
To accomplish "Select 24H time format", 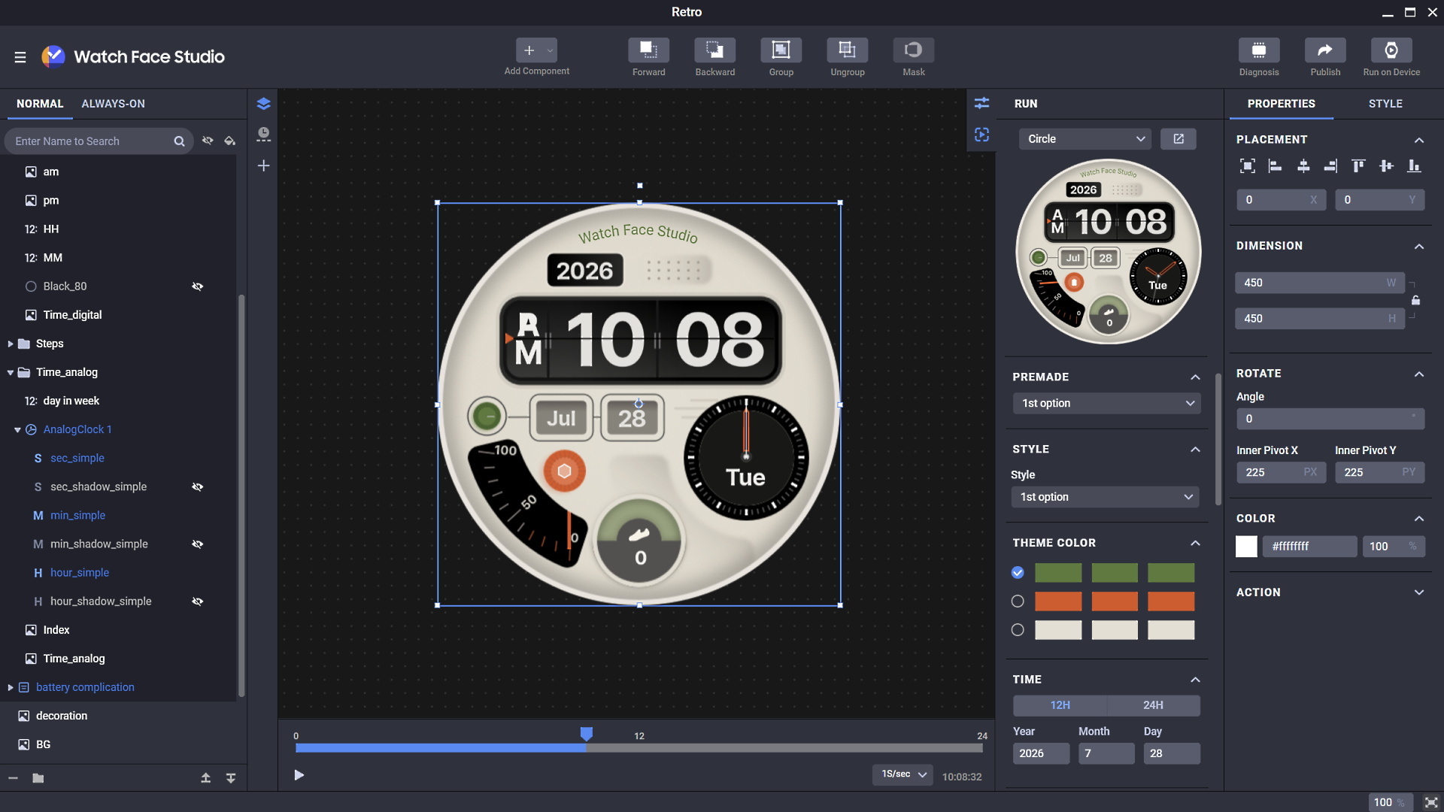I will point(1153,705).
